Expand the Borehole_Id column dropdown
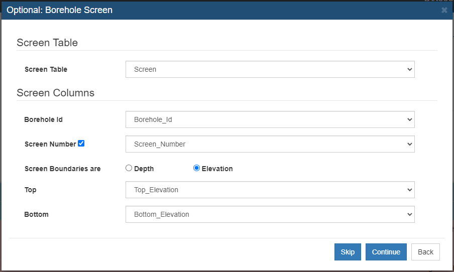This screenshot has width=454, height=272. pos(270,119)
